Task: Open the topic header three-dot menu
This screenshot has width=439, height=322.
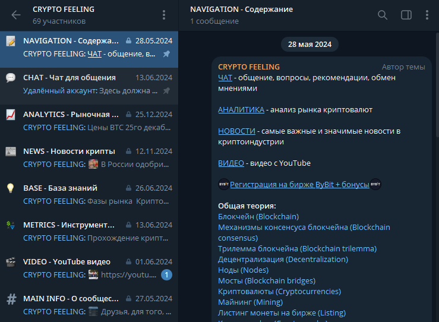Action: (427, 15)
